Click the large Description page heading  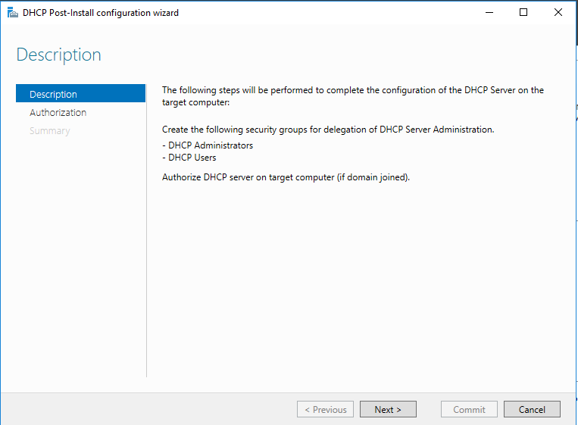point(58,55)
